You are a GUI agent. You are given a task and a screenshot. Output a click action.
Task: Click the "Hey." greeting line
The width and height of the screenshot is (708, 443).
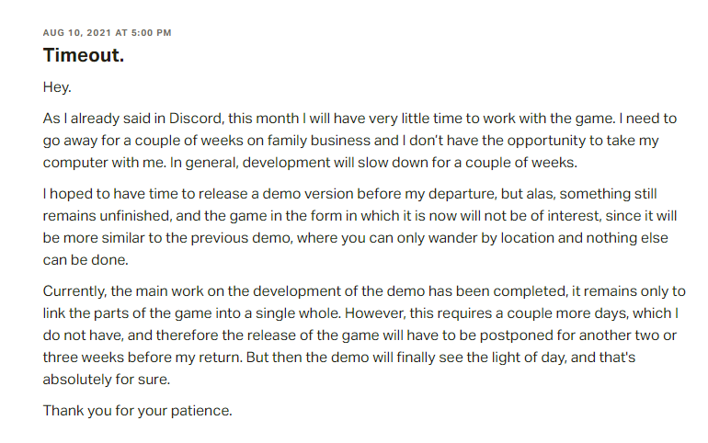tap(57, 87)
